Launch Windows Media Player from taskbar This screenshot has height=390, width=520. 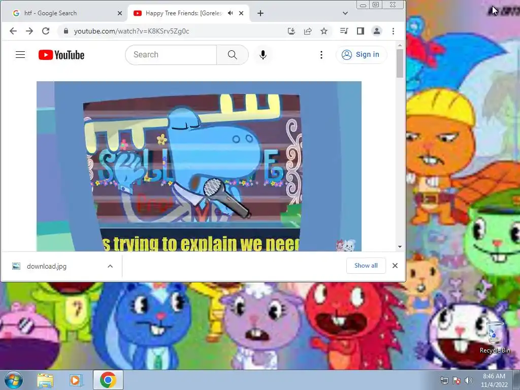tap(76, 380)
